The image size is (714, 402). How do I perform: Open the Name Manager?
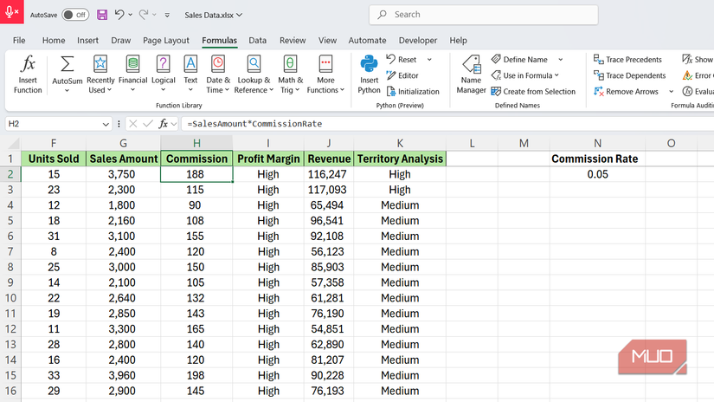(472, 75)
